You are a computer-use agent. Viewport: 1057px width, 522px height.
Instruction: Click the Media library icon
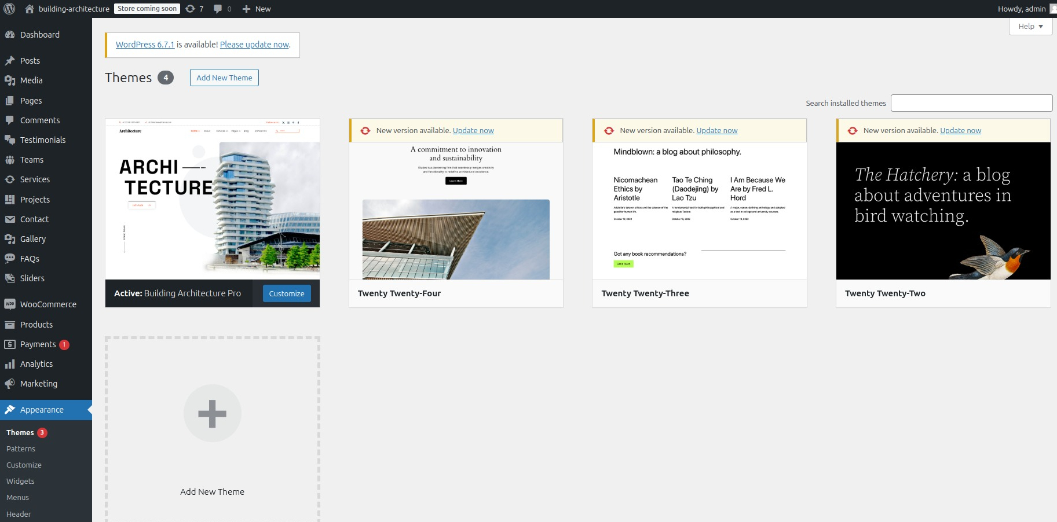(10, 80)
